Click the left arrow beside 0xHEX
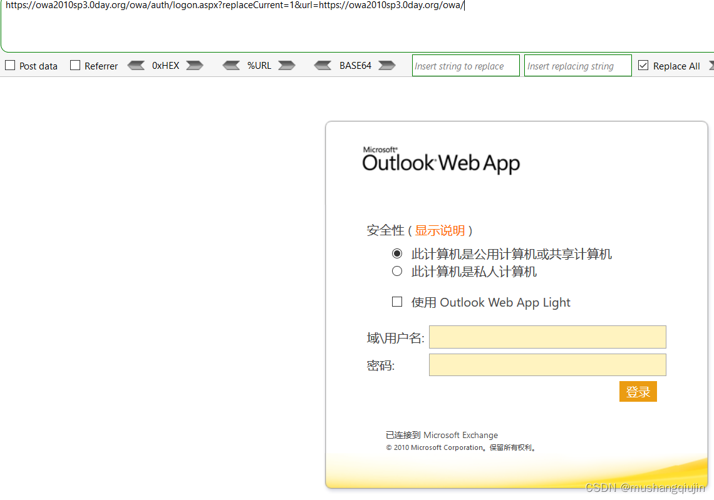714x500 pixels. (136, 66)
